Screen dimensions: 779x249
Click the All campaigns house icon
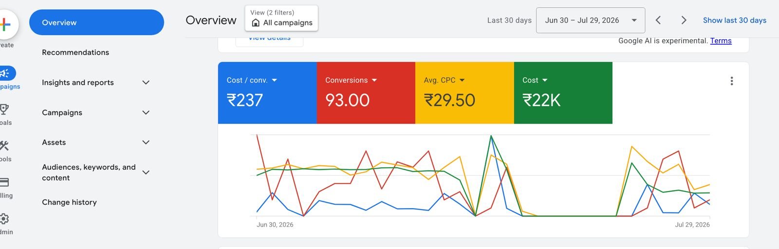(x=256, y=23)
